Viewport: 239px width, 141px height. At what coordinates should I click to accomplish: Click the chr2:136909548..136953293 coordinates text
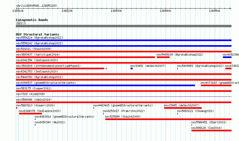point(36,6)
